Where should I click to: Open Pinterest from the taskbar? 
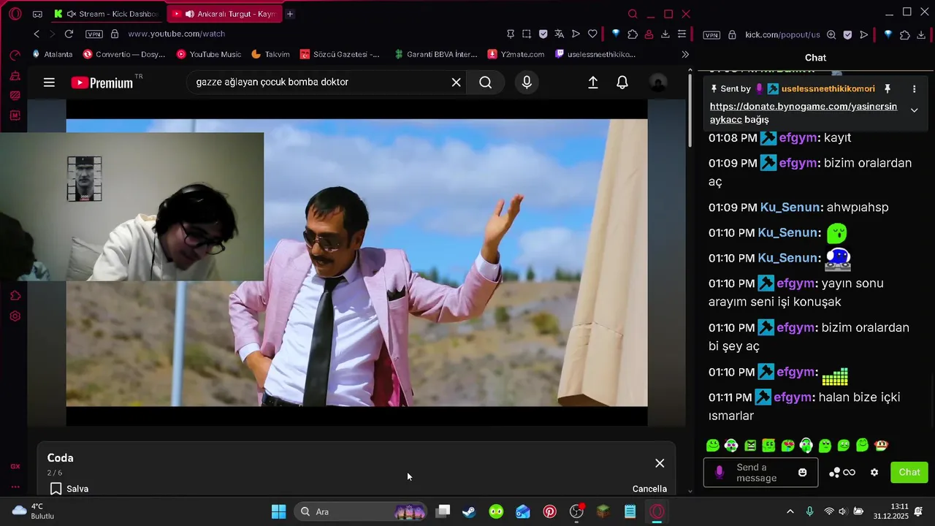coord(549,511)
